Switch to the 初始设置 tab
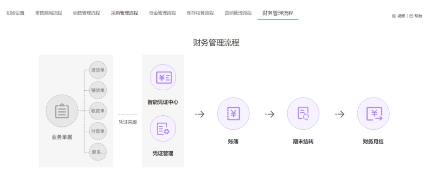Viewport: 435px width, 178px height. point(15,13)
